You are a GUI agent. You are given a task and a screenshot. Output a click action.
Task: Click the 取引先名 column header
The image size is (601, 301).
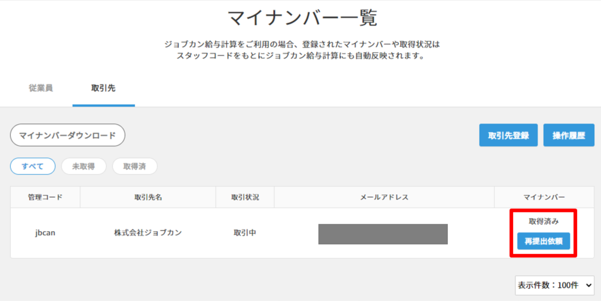(148, 197)
